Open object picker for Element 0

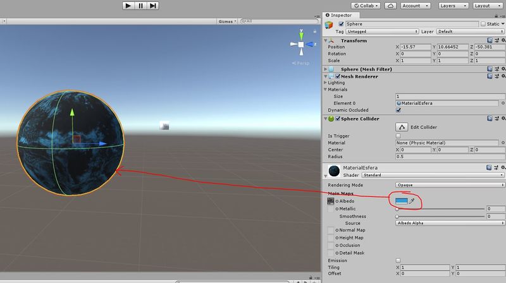click(x=502, y=103)
